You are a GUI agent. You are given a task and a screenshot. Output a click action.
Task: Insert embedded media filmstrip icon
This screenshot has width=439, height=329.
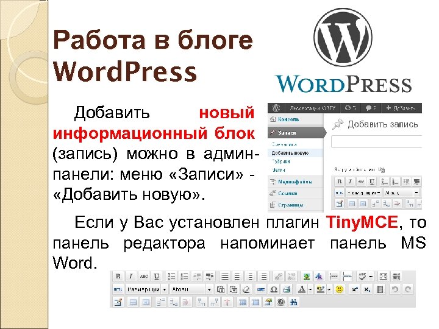pos(380,289)
